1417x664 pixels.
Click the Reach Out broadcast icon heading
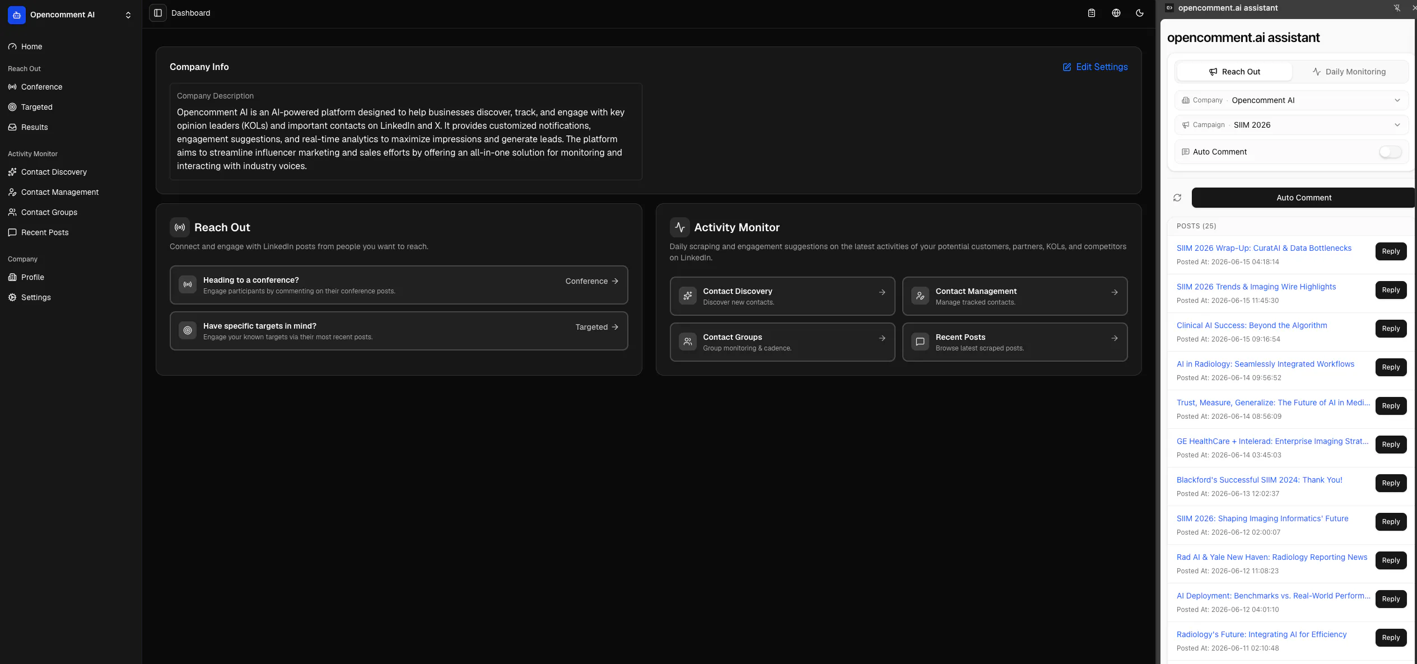point(180,227)
